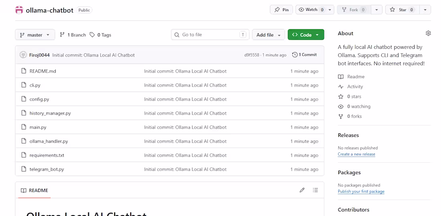The height and width of the screenshot is (216, 441).
Task: Click the fork icon beside 0 forks
Action: [341, 117]
